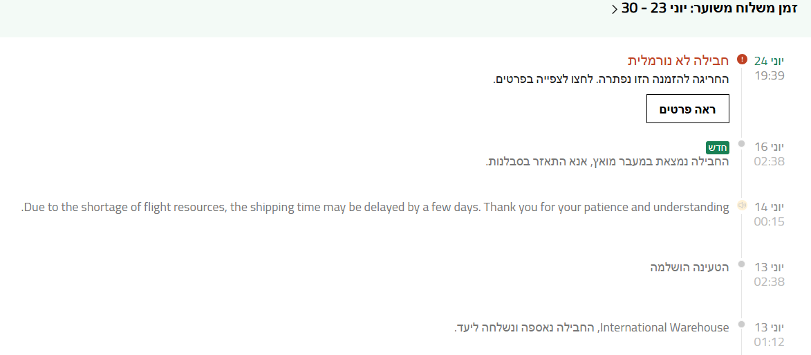Click the speaker announcement icon at June 14

[742, 206]
